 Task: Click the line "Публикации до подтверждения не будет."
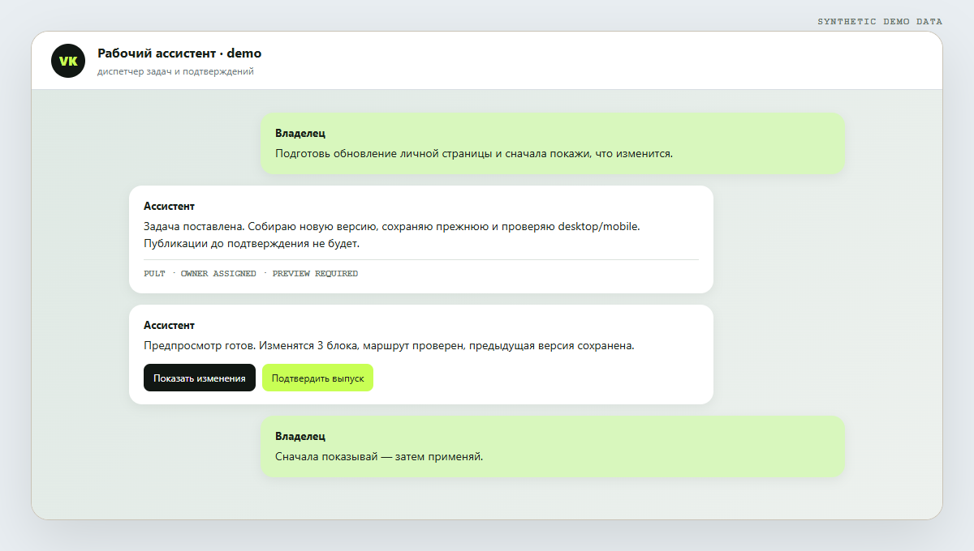click(252, 243)
